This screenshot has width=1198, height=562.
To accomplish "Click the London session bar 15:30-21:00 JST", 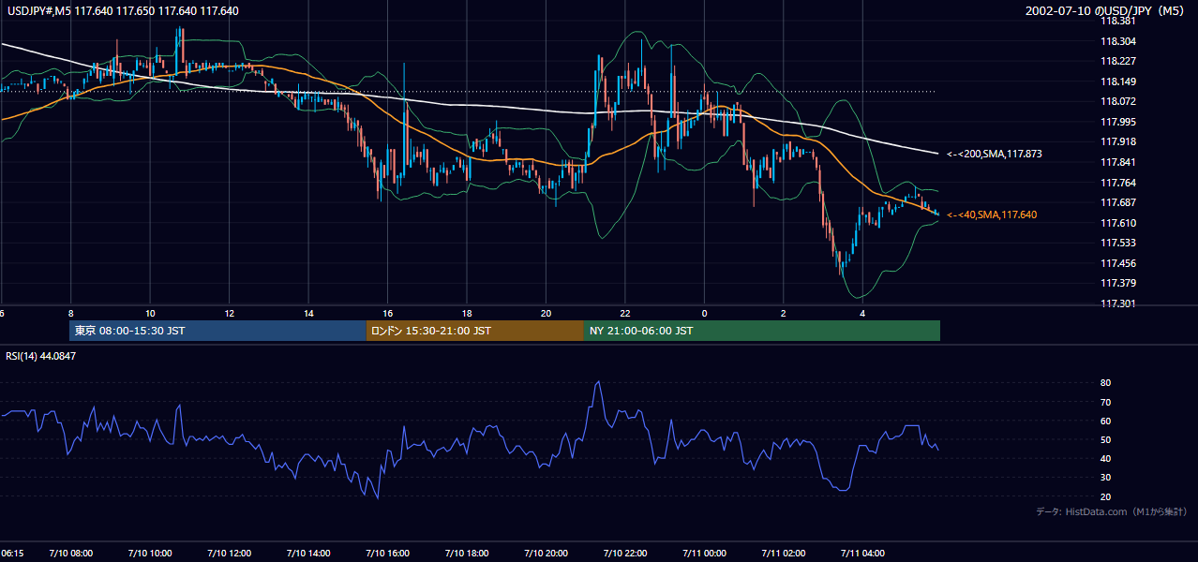I will pyautogui.click(x=474, y=331).
